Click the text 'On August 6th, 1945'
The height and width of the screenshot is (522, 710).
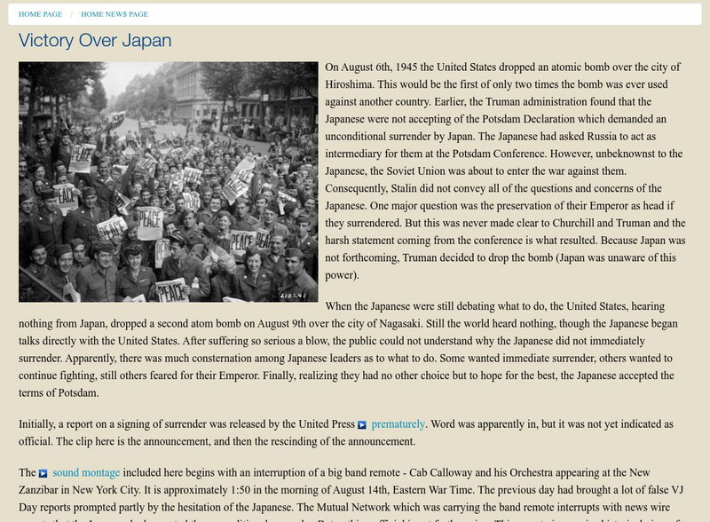coord(371,67)
